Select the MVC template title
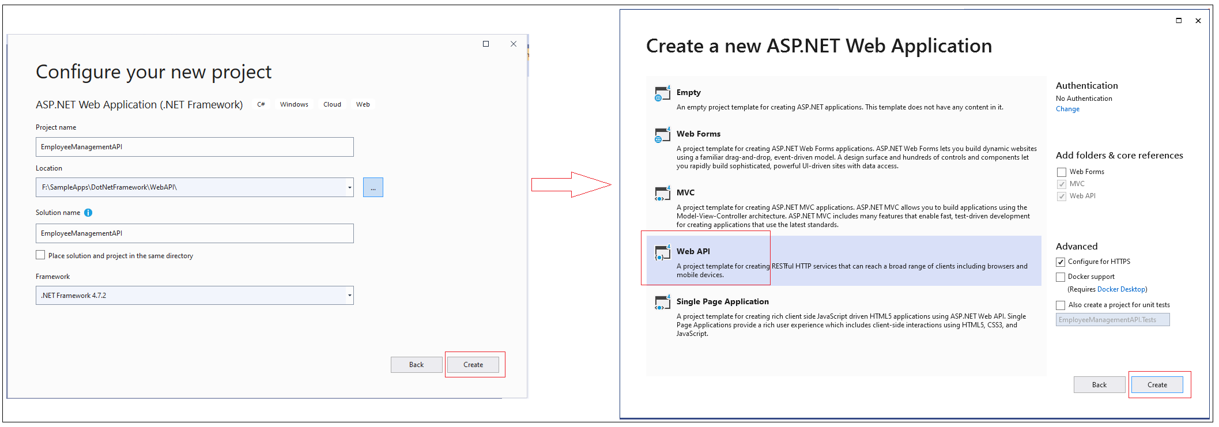 (x=685, y=192)
